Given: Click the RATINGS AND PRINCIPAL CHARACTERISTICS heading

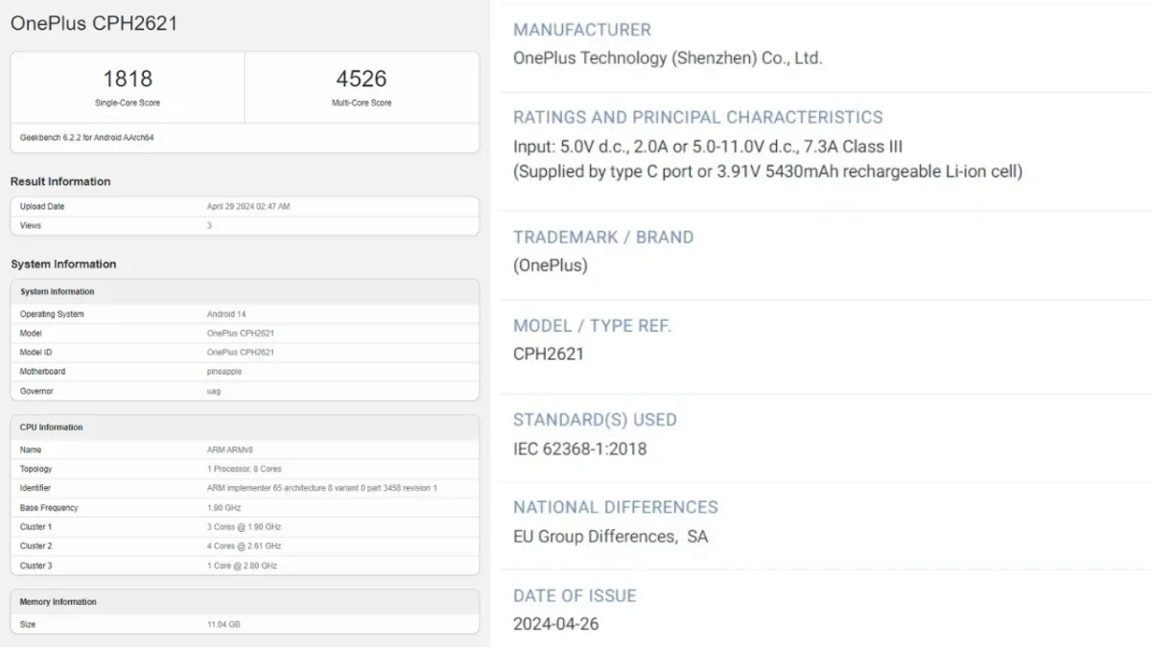Looking at the screenshot, I should click(698, 117).
